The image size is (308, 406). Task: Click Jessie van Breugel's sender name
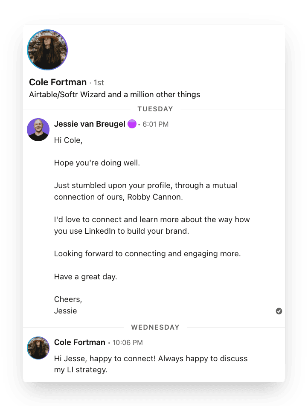(90, 124)
